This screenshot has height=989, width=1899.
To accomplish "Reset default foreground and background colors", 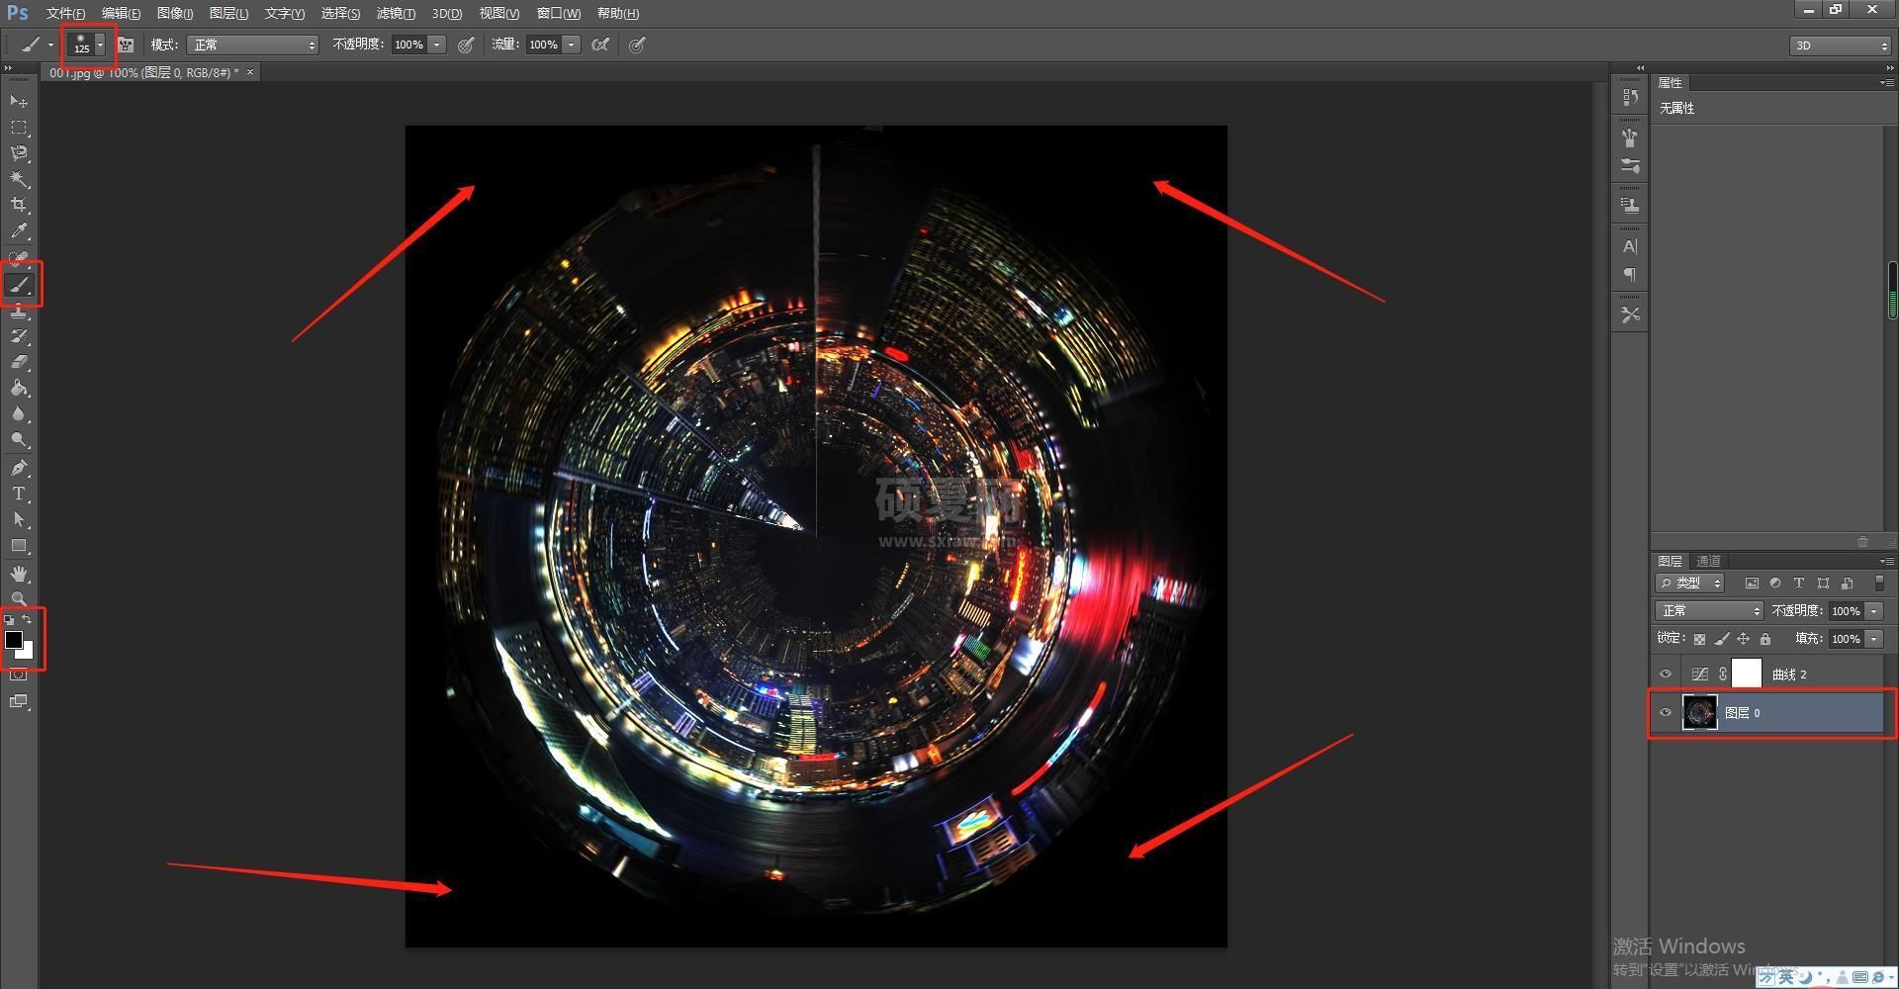I will point(9,620).
